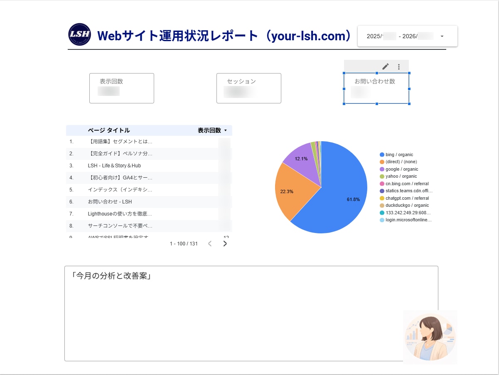Image resolution: width=499 pixels, height=375 pixels.
Task: Click the report title Webサイト運用状況レポート
Action: pos(225,36)
